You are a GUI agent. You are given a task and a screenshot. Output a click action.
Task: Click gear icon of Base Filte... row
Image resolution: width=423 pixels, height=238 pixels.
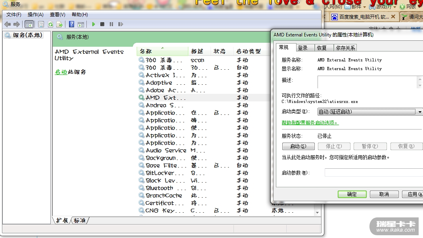[x=142, y=165]
